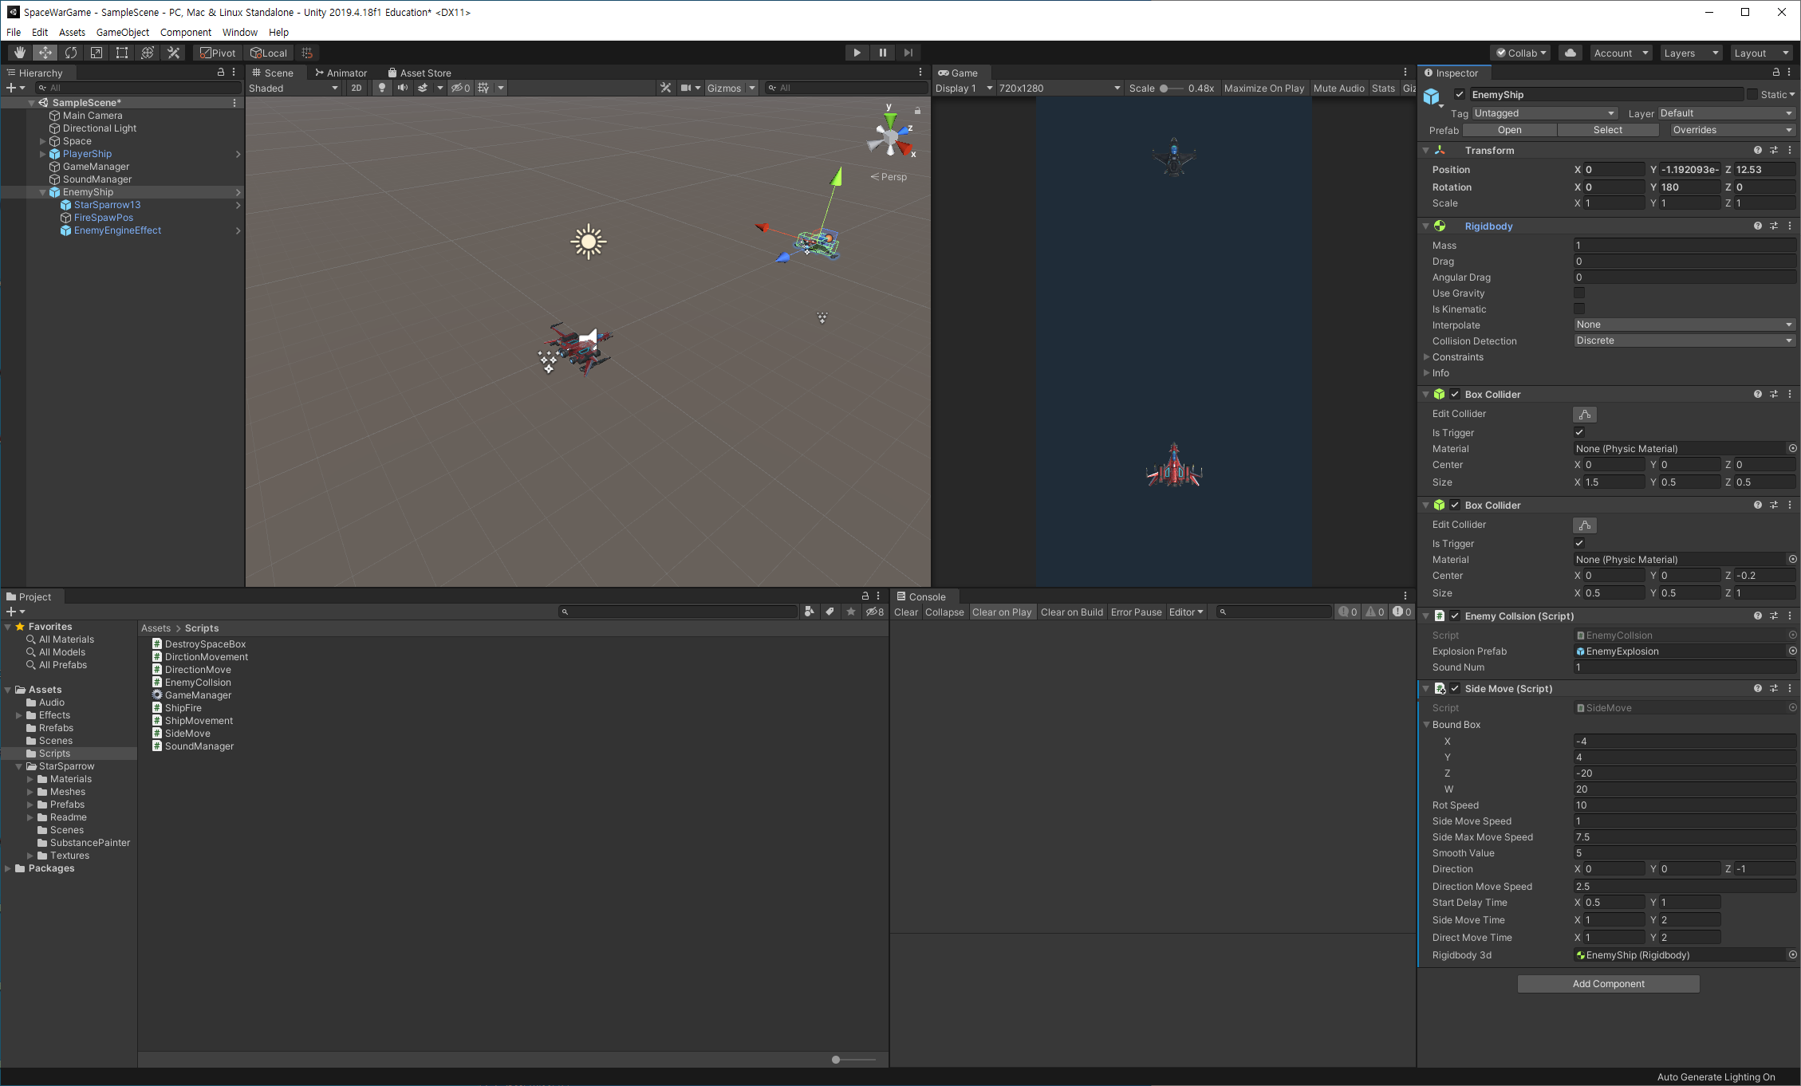Open the Collision Detection dropdown
The image size is (1801, 1086).
pos(1683,340)
